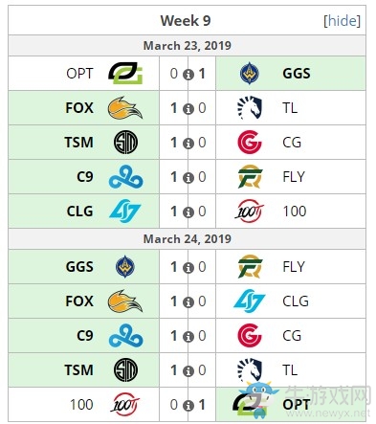
Task: Click Clutch Gaming logo in C9 vs CG row
Action: [250, 335]
